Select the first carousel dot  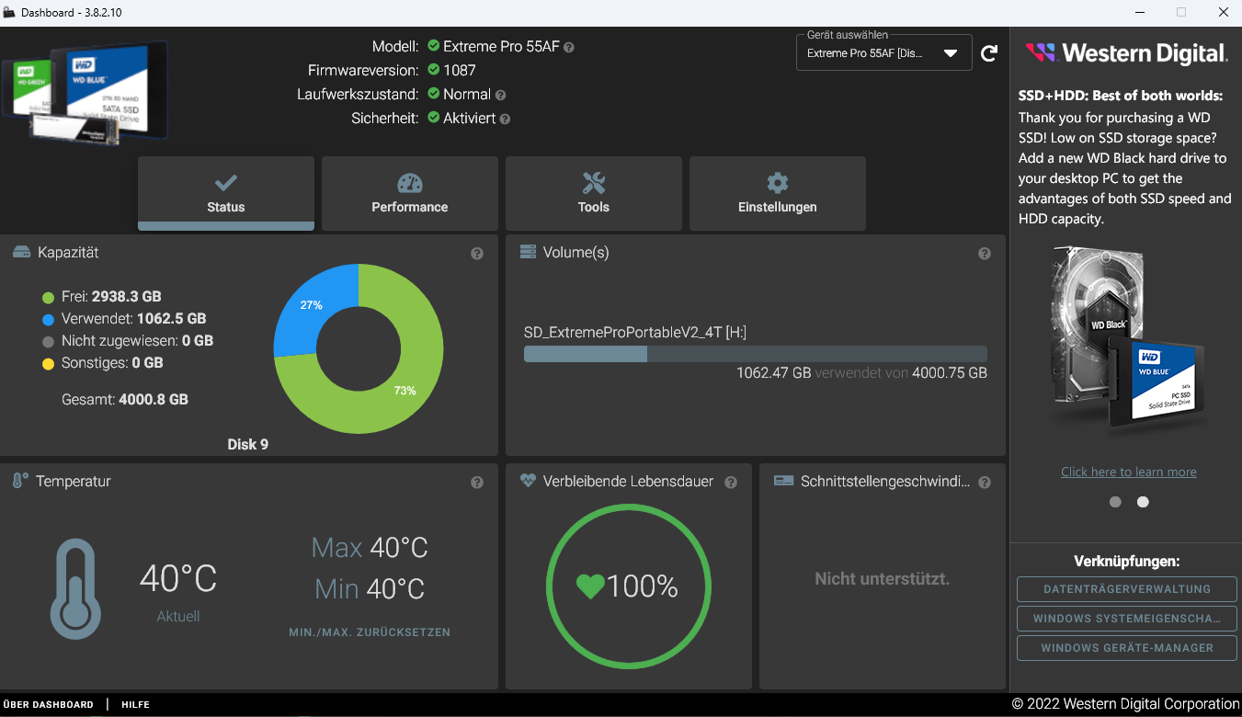click(x=1115, y=502)
